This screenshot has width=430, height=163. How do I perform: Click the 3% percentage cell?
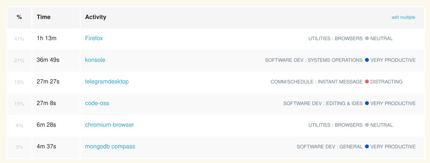(x=19, y=147)
